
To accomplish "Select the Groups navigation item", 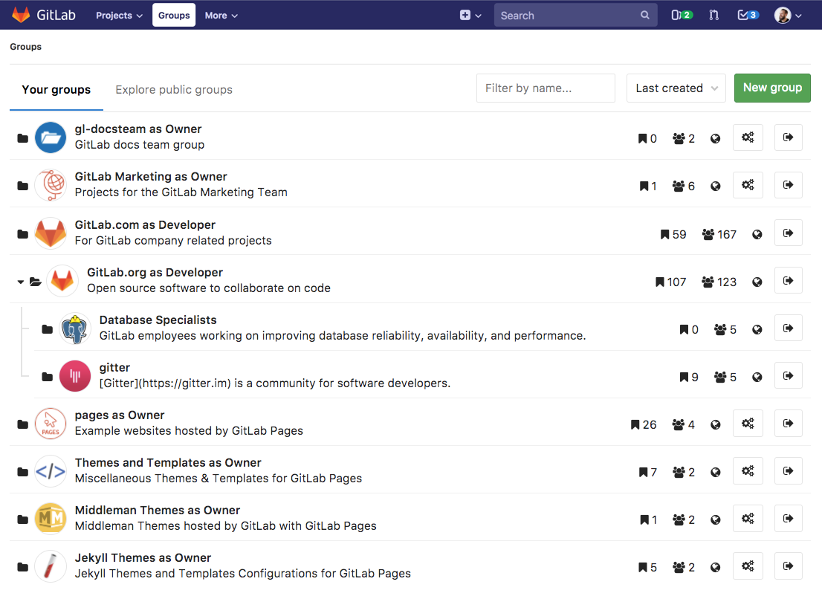I will click(x=174, y=16).
